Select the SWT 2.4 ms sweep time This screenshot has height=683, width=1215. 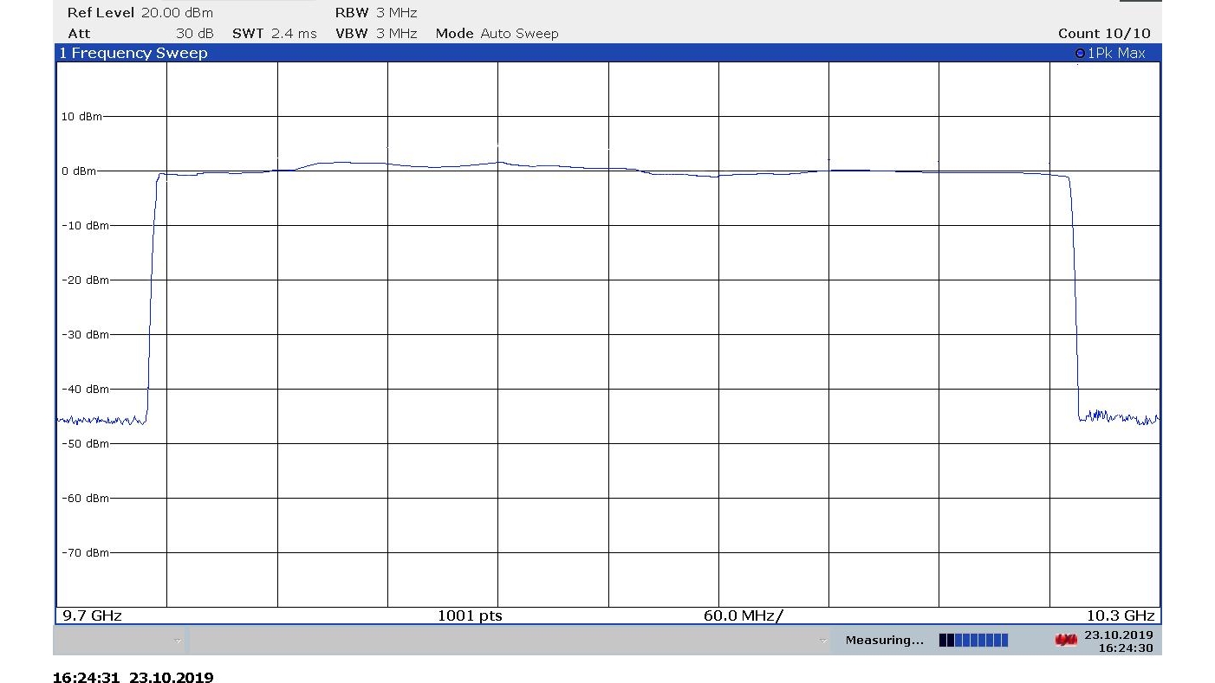(275, 34)
